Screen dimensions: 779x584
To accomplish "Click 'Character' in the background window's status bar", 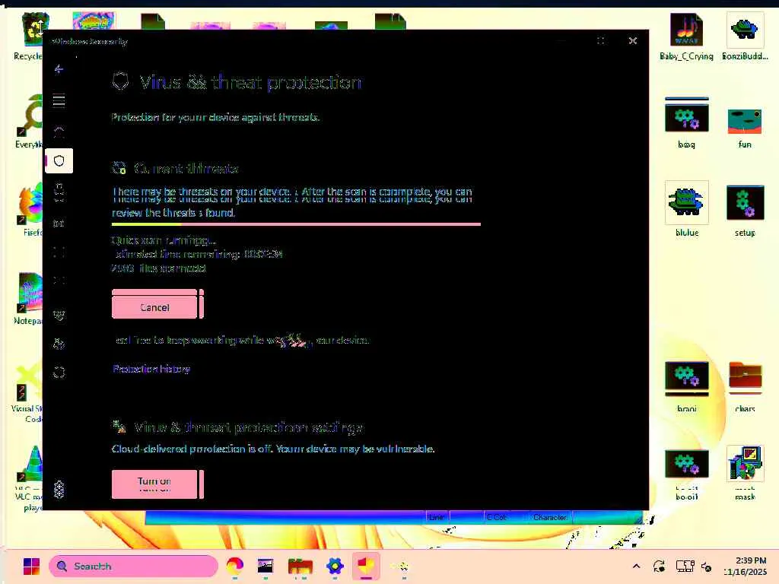I will 550,517.
